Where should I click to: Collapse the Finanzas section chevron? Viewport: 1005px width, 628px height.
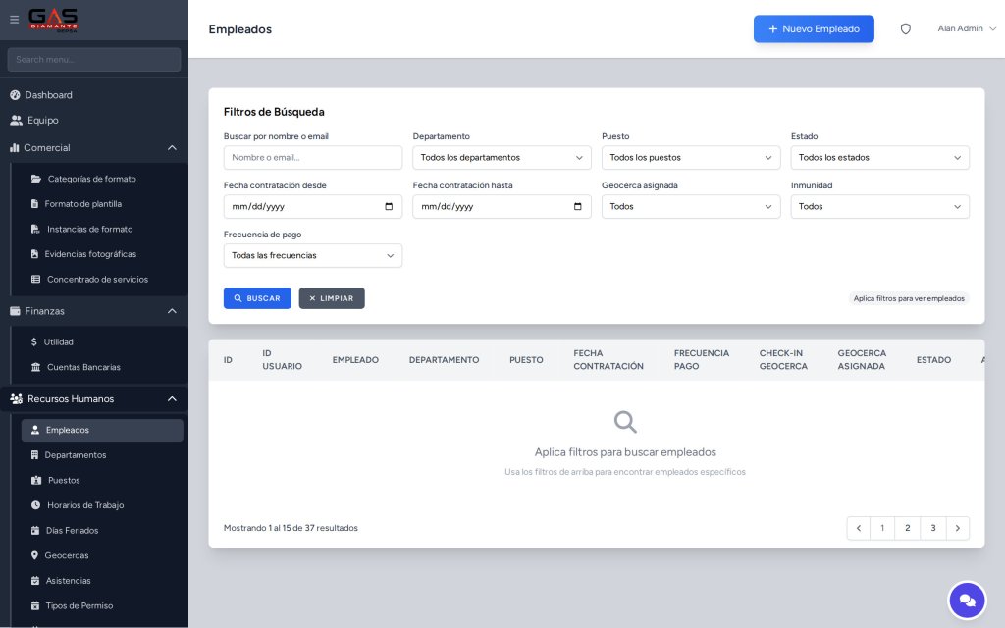pos(172,311)
